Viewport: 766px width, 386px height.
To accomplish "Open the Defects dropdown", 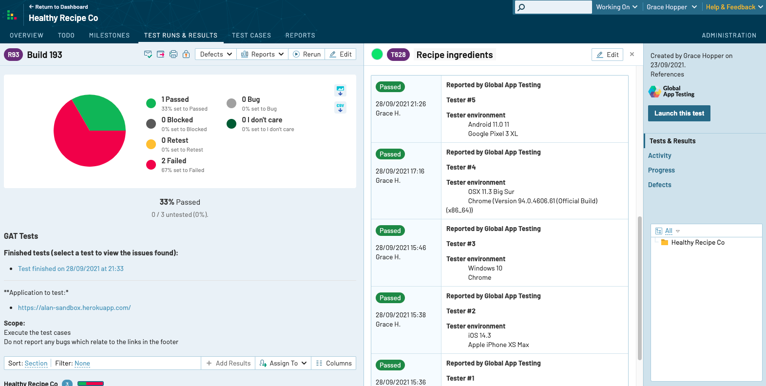I will (216, 54).
